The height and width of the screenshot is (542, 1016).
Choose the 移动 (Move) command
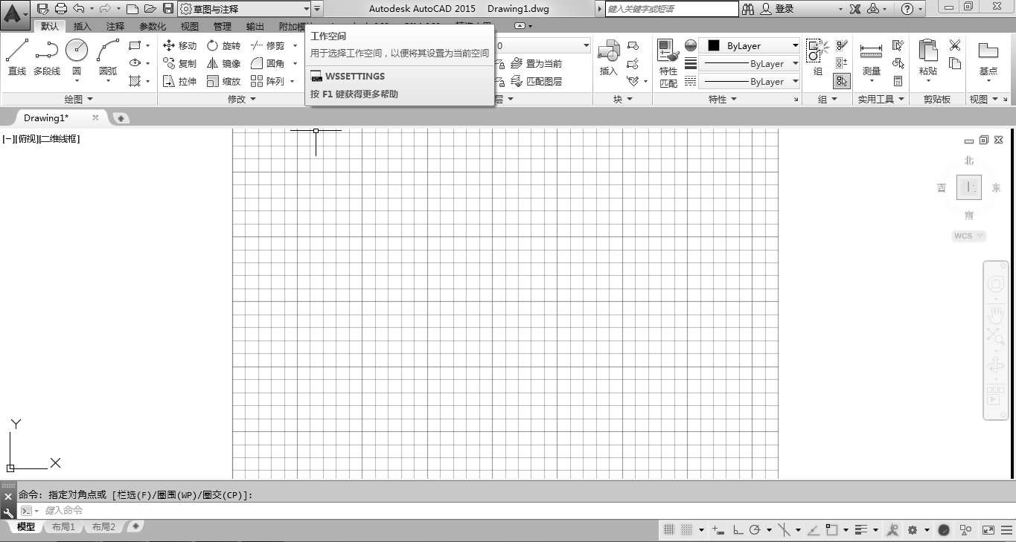(x=179, y=45)
